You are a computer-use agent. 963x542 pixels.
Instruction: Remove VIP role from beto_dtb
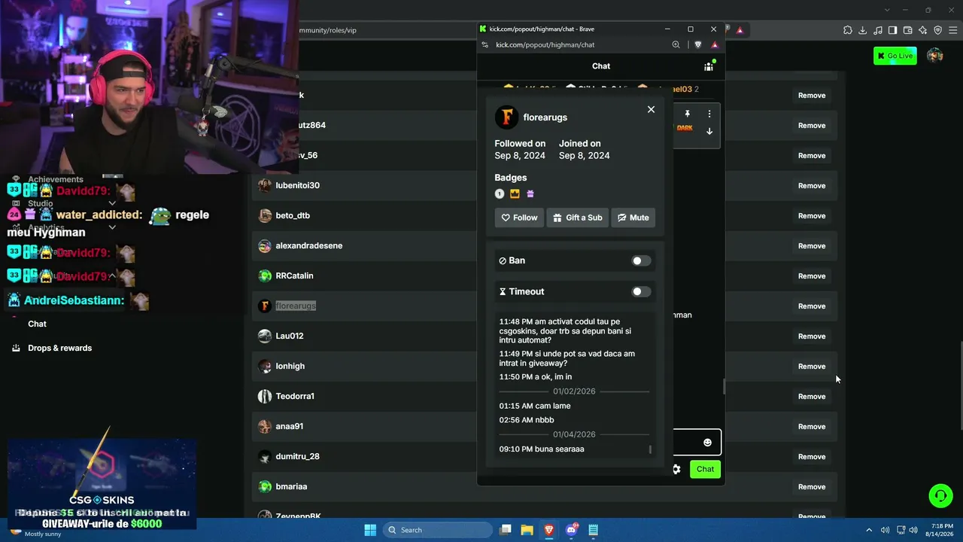[x=812, y=216]
